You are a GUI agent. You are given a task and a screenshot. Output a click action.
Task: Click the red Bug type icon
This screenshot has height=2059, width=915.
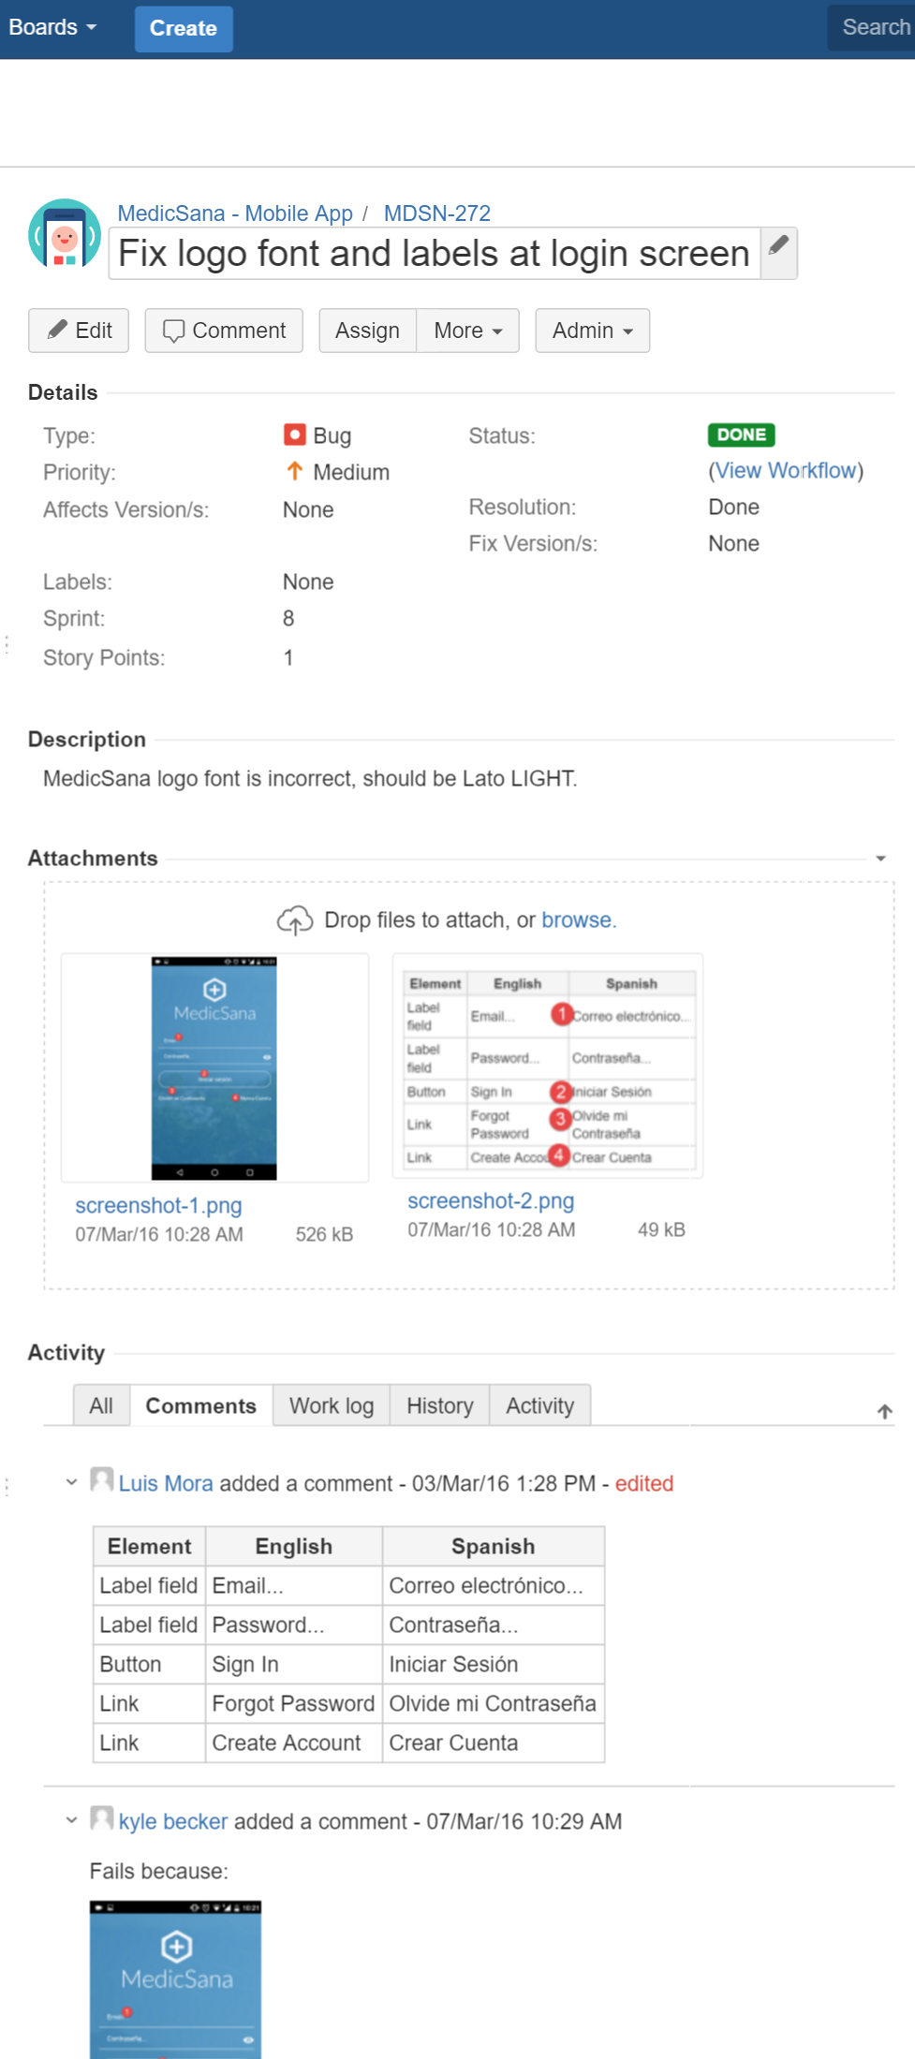(294, 434)
